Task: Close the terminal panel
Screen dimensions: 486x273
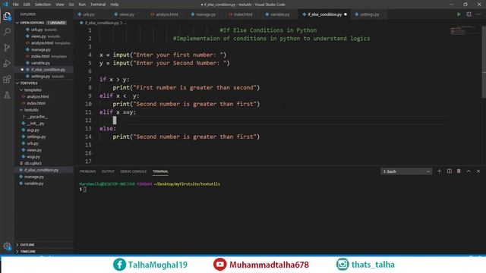Action: click(x=478, y=171)
